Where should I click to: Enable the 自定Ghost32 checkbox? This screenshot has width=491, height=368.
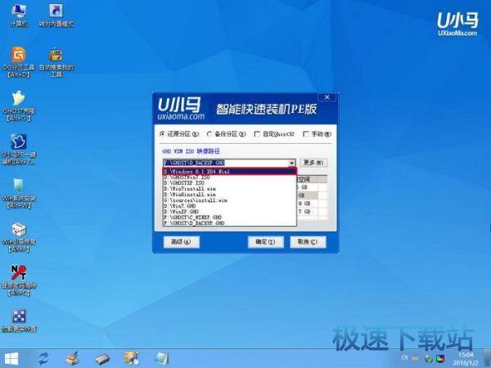274,134
